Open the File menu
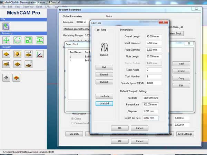 click(3, 7)
